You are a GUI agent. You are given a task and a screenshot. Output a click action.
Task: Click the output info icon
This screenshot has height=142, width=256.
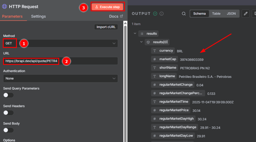pyautogui.click(x=161, y=14)
